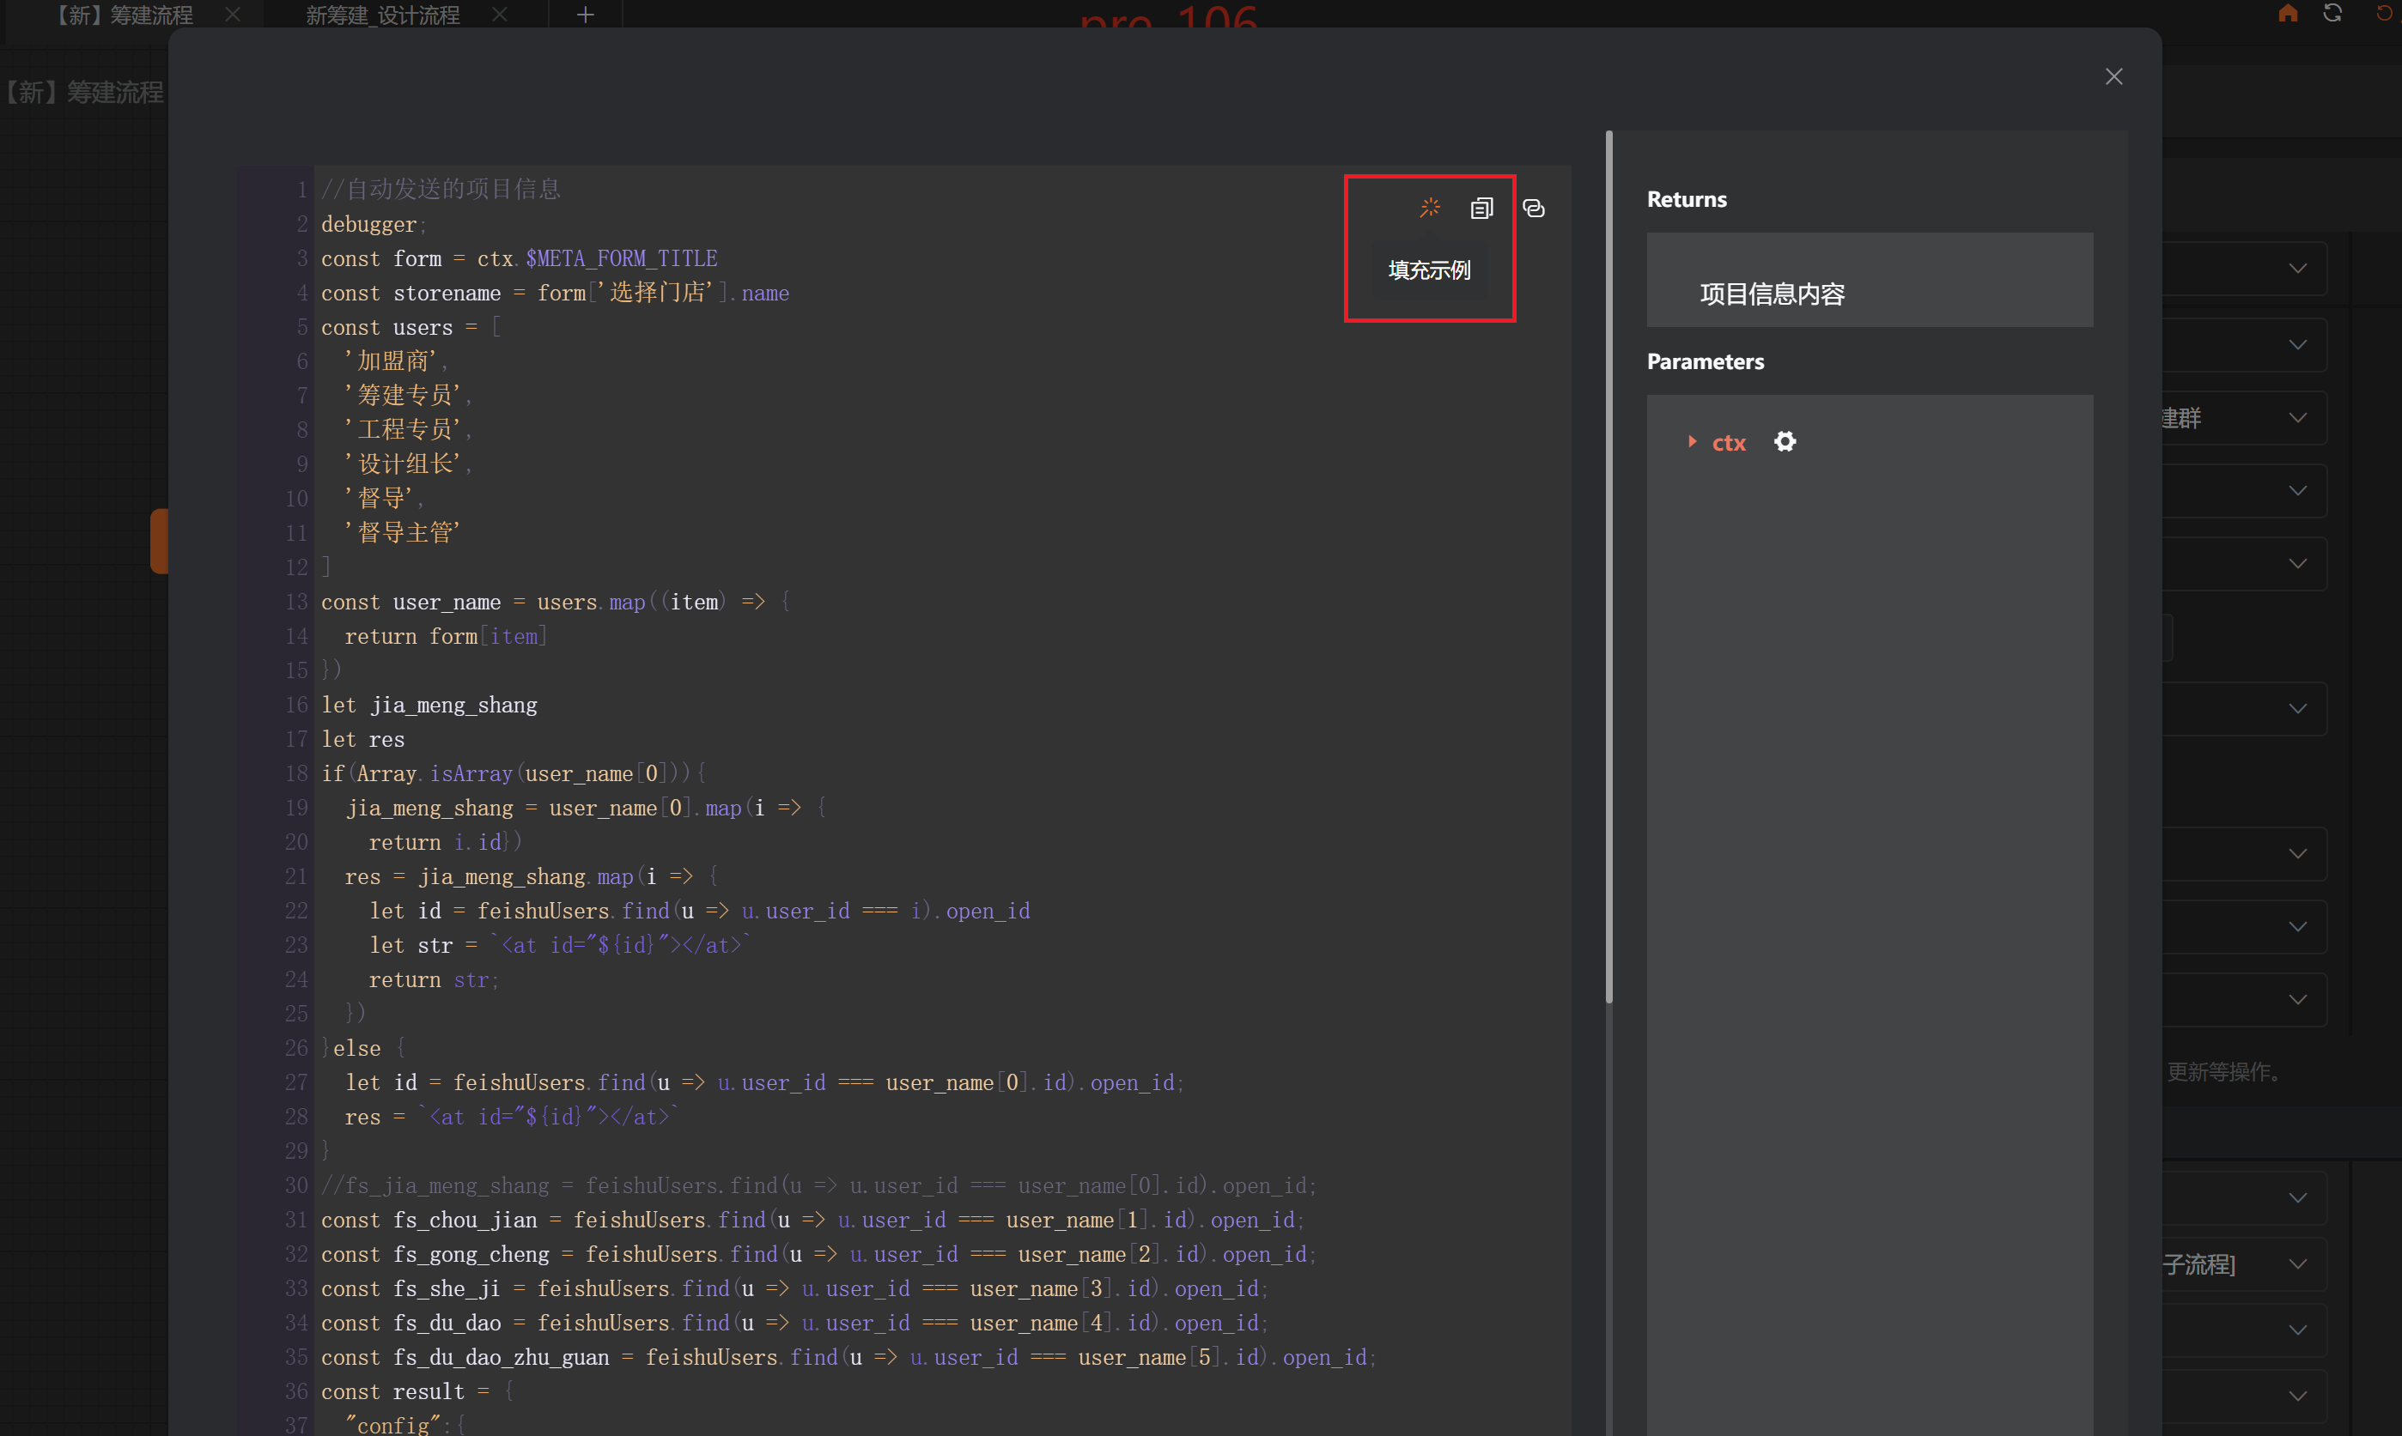Click the 填充示例 tooltip label

[x=1429, y=270]
